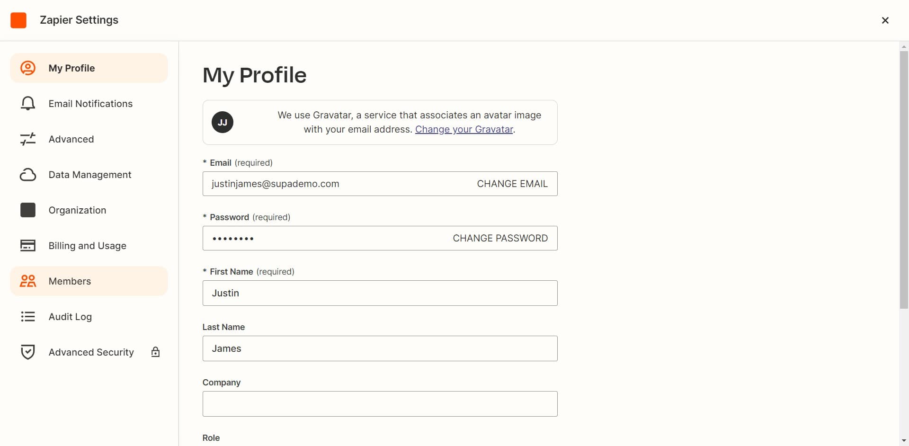Click the lock icon next to Advanced Security
This screenshot has width=909, height=446.
pos(155,352)
